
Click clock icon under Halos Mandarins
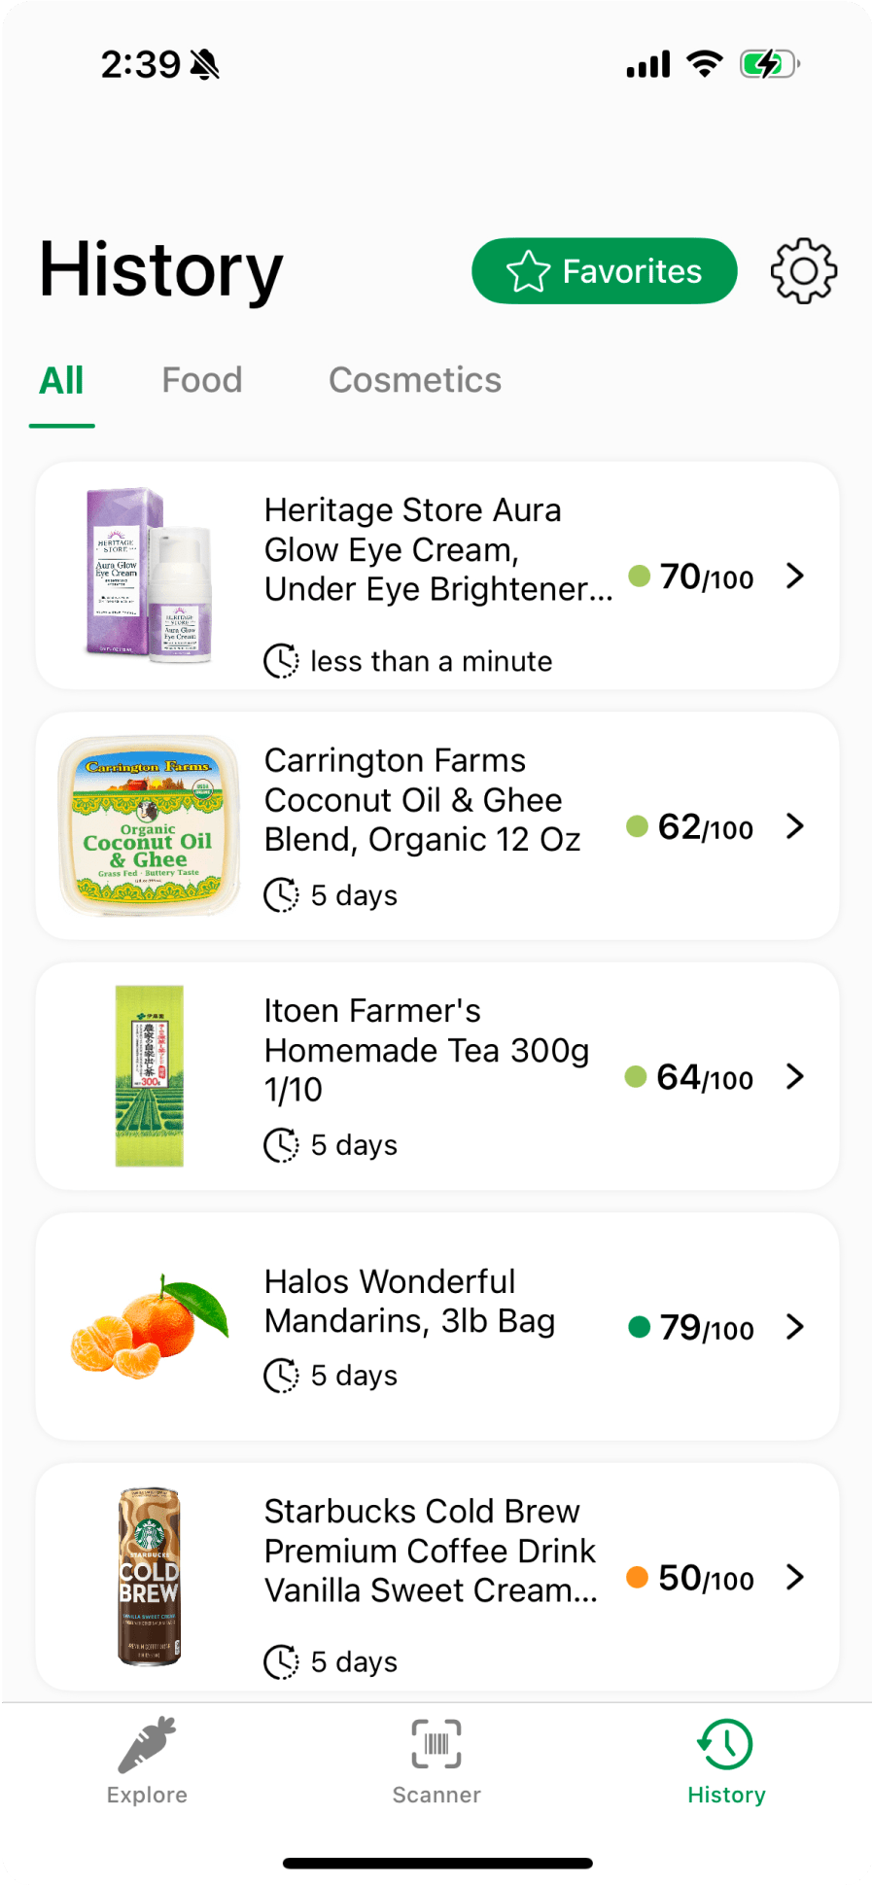281,1376
